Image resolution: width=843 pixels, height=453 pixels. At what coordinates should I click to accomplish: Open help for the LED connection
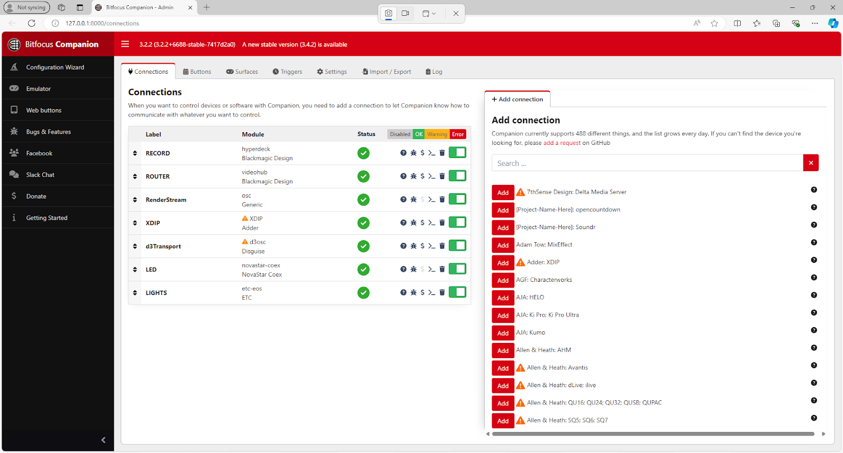[403, 269]
